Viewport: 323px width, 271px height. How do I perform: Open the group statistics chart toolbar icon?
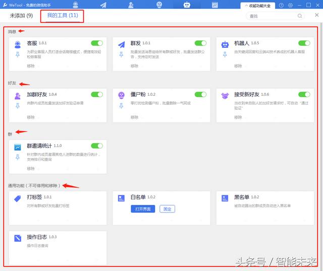[x=215, y=5]
